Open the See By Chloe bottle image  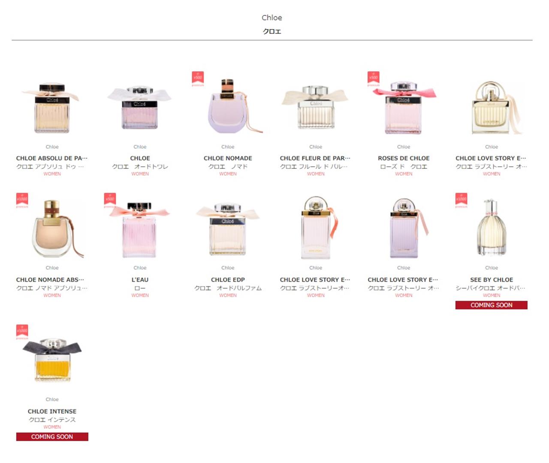point(491,227)
